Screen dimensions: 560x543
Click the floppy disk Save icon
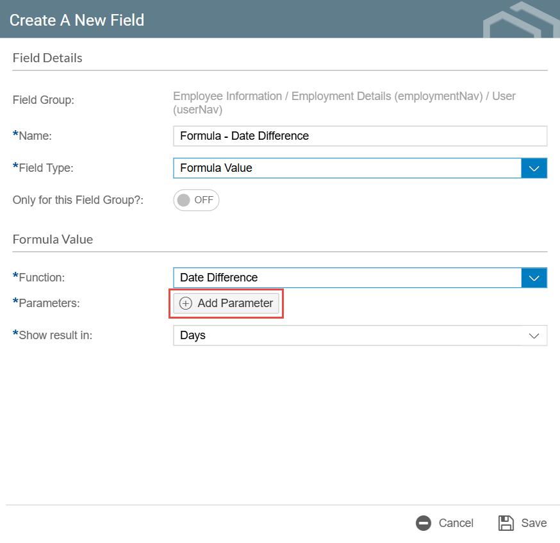tap(506, 523)
